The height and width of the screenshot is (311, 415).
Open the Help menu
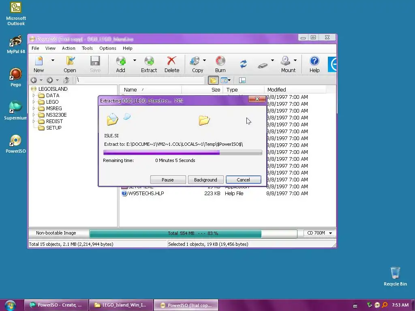pos(127,48)
